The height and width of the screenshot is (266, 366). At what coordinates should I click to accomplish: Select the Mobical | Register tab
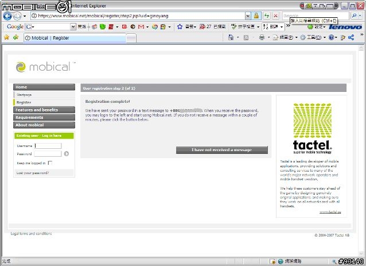pos(75,38)
